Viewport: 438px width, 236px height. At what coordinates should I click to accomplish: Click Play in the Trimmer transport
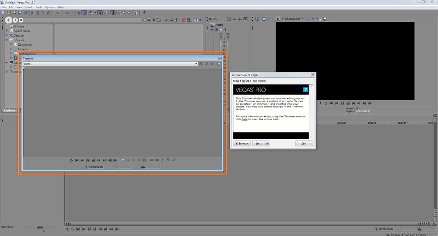pos(82,160)
